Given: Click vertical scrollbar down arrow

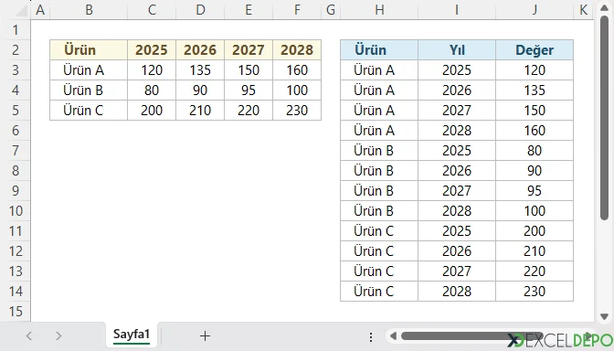Looking at the screenshot, I should 604,316.
